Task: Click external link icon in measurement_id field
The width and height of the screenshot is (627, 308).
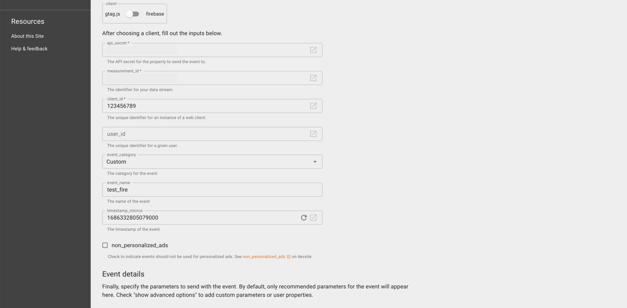Action: (313, 78)
